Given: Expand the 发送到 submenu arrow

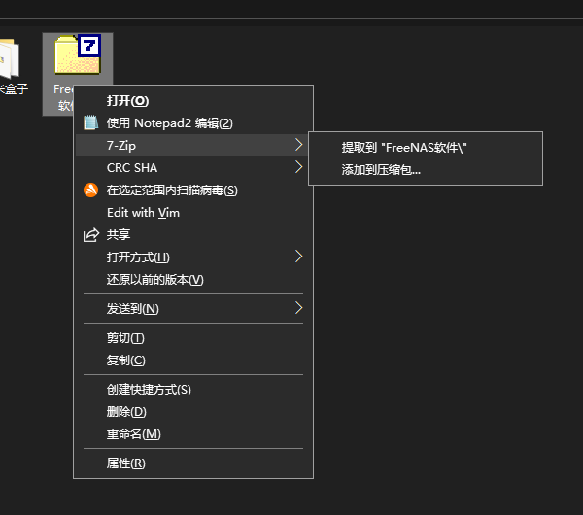Looking at the screenshot, I should tap(298, 308).
